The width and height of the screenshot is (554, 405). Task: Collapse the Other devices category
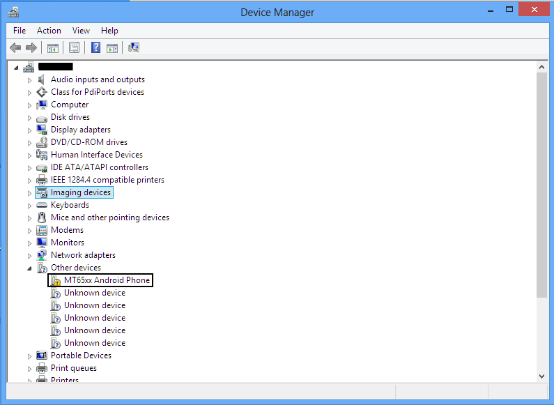[30, 268]
